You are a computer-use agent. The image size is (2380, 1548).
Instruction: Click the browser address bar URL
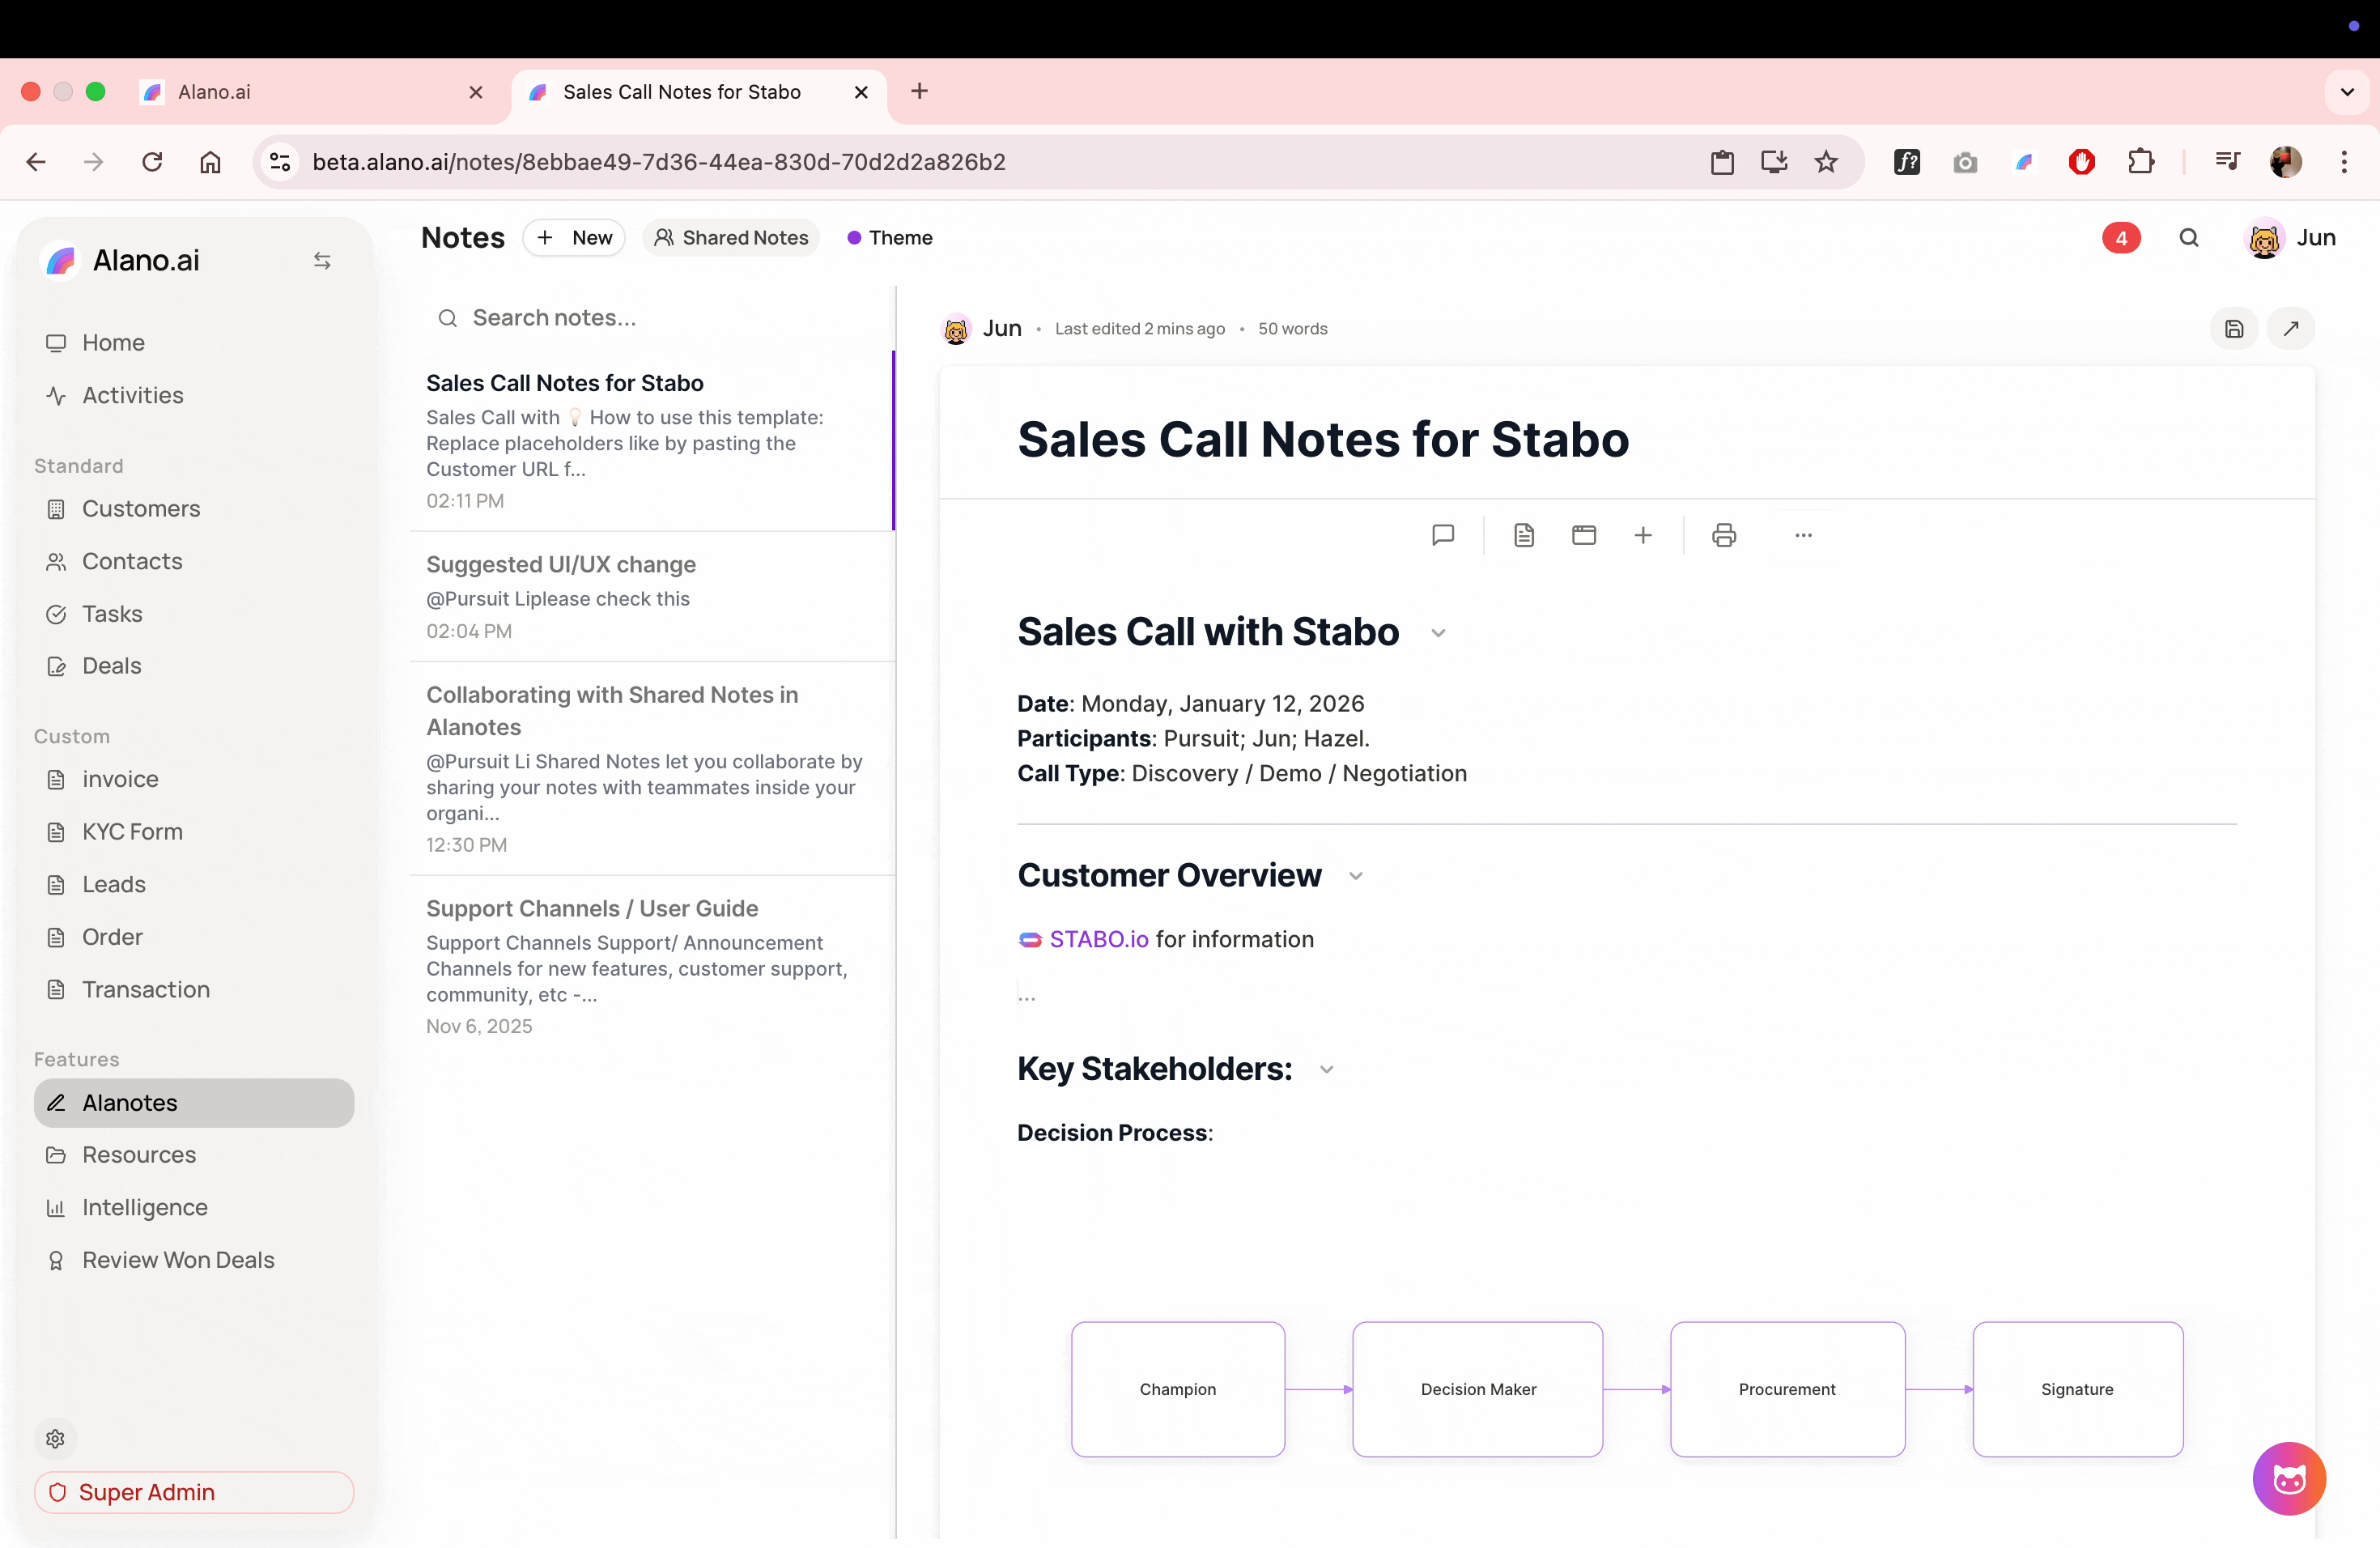[x=659, y=162]
